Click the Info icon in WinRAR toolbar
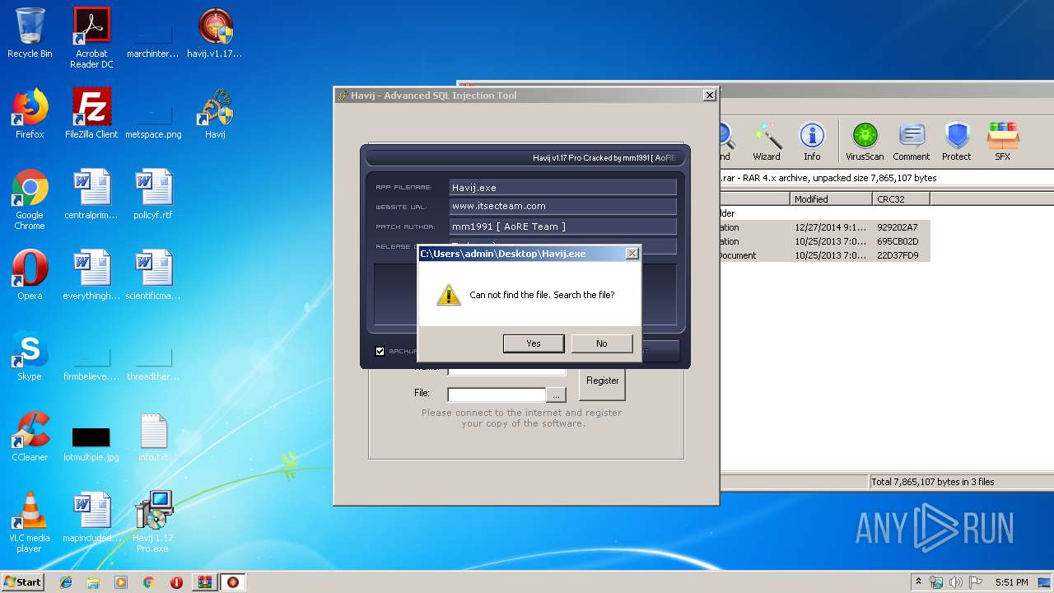 click(x=812, y=142)
